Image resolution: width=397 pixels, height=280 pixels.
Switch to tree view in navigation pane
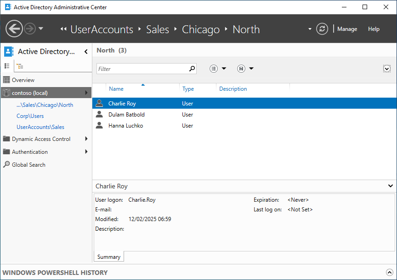(20, 66)
